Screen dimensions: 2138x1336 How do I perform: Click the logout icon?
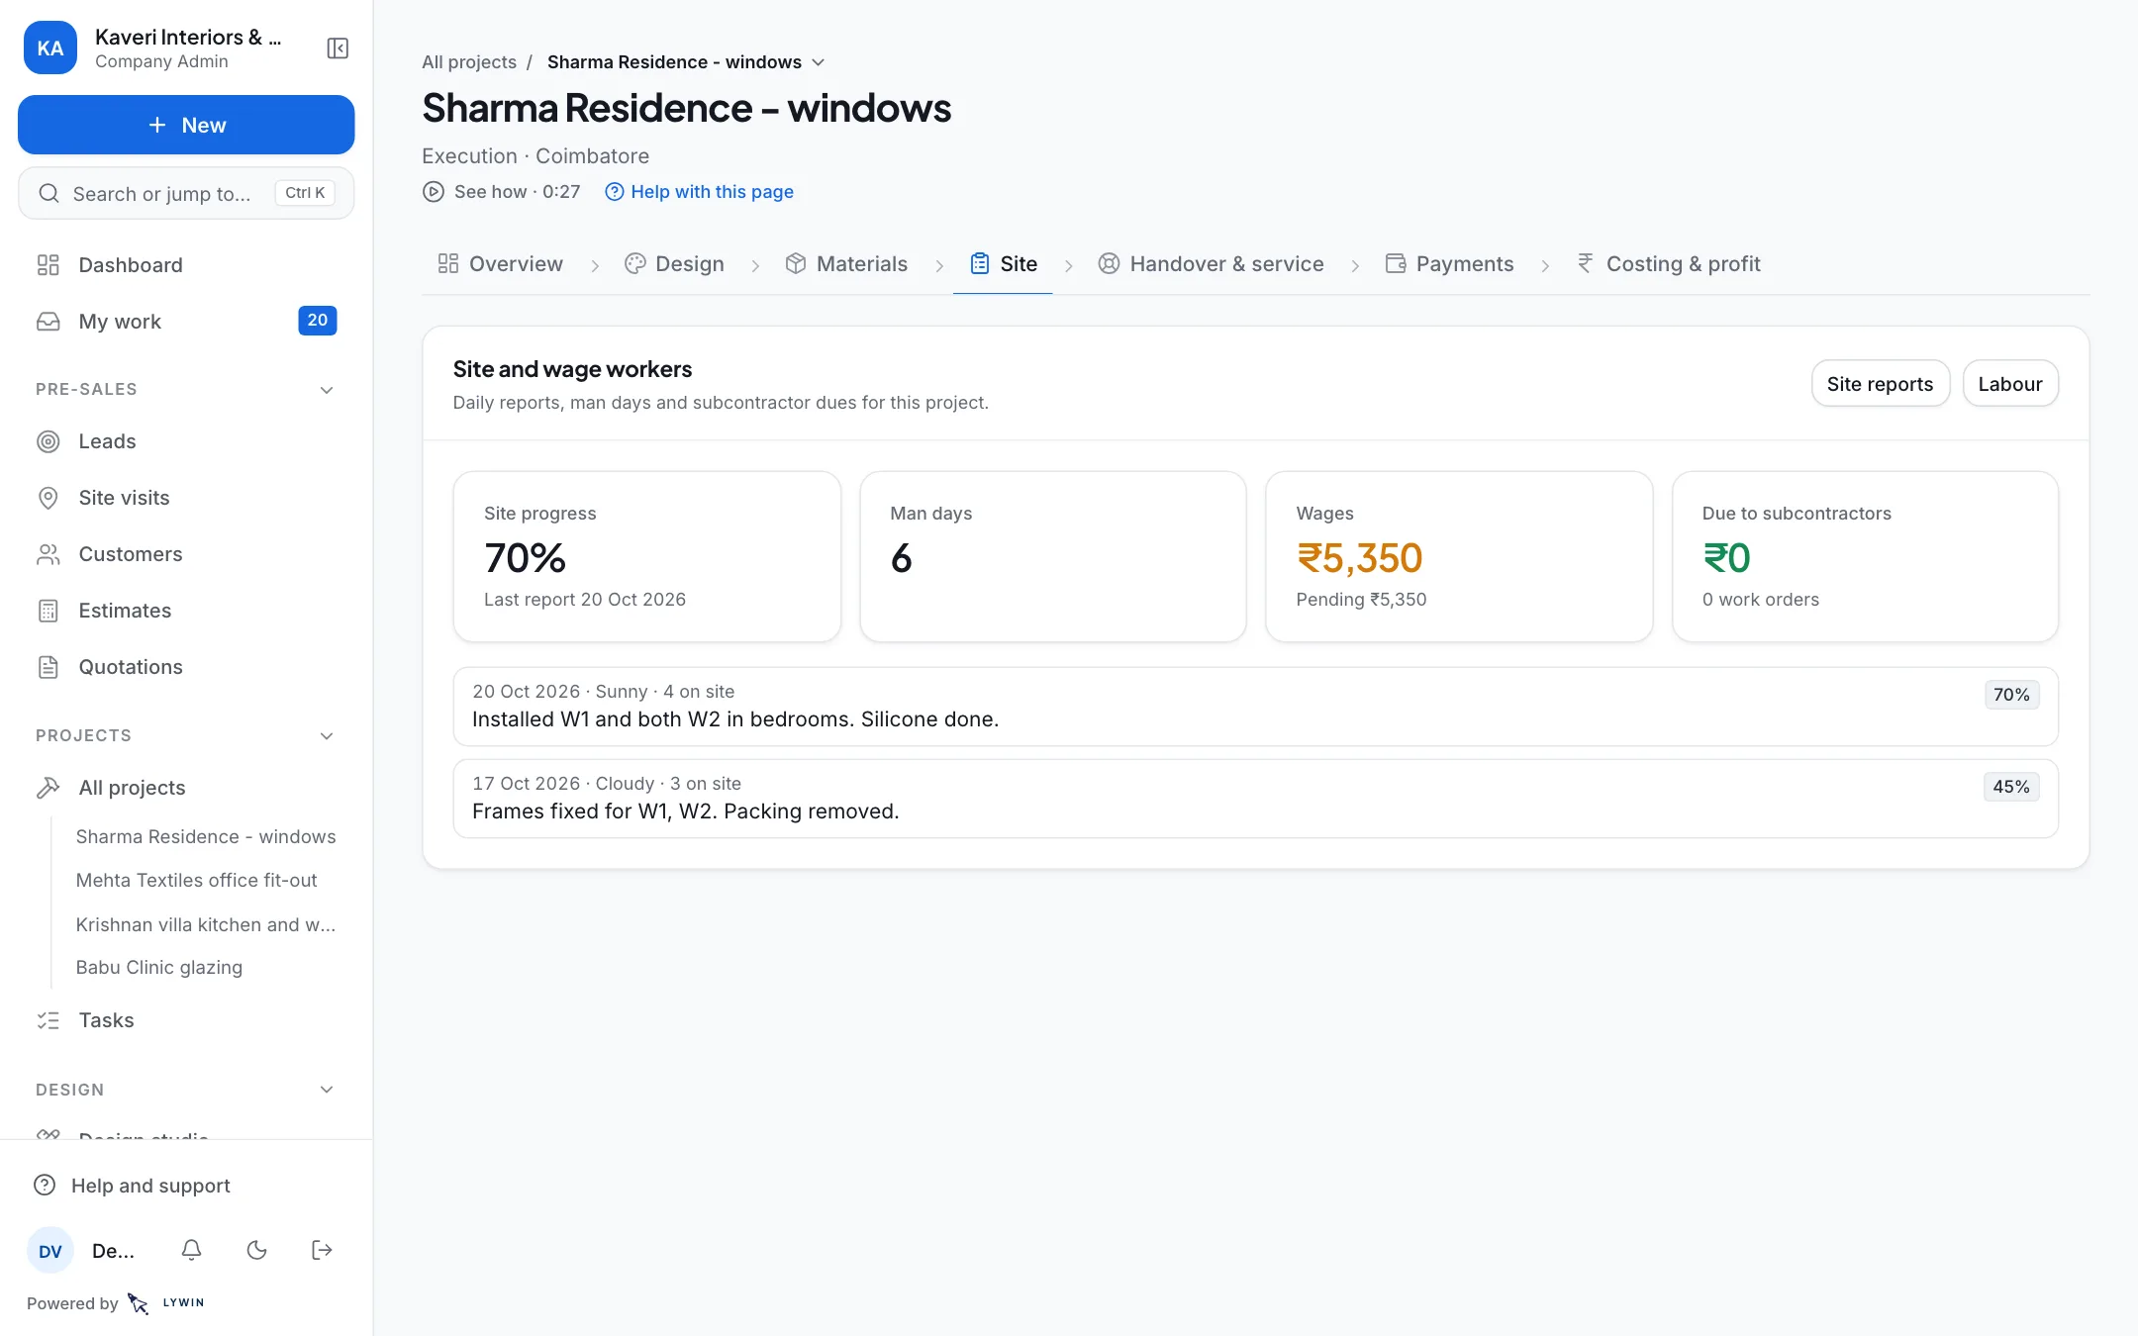322,1250
